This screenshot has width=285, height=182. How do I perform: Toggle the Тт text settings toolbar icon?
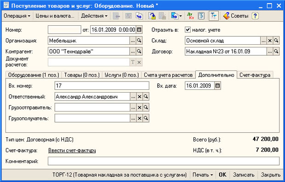pos(214,16)
